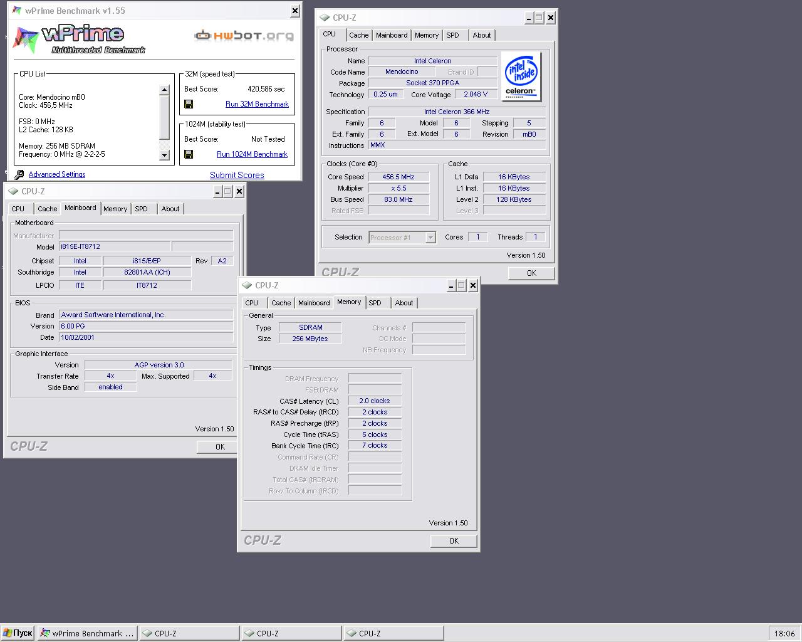Image resolution: width=802 pixels, height=642 pixels.
Task: Run 32M Benchmark link
Action: tap(257, 104)
